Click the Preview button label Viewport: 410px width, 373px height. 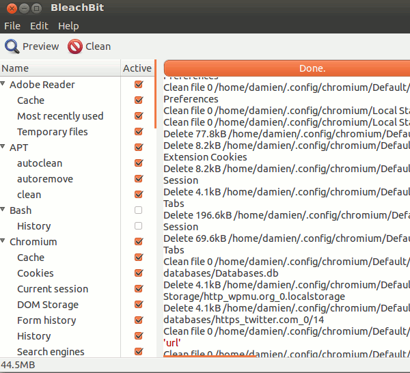pos(40,46)
